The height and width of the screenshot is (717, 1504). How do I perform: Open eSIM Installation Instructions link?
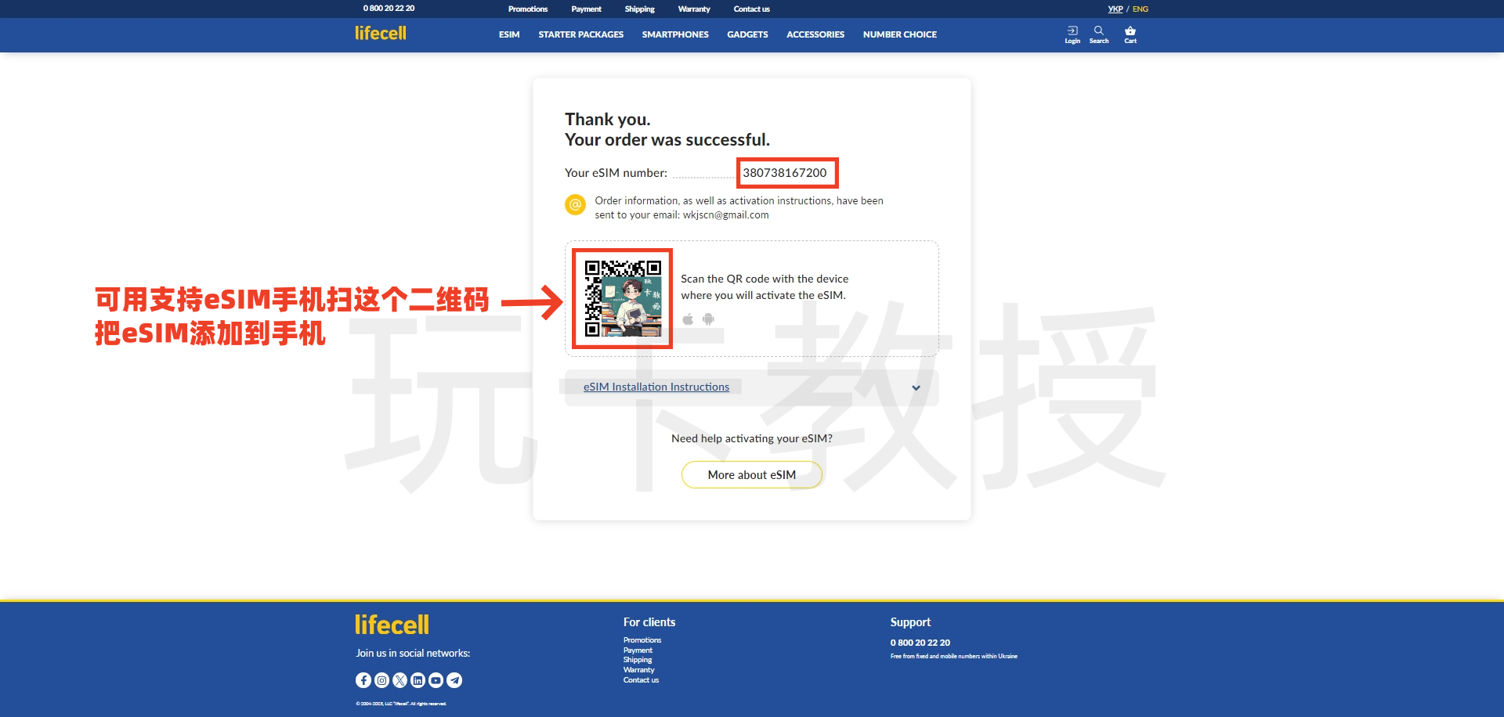click(x=656, y=387)
